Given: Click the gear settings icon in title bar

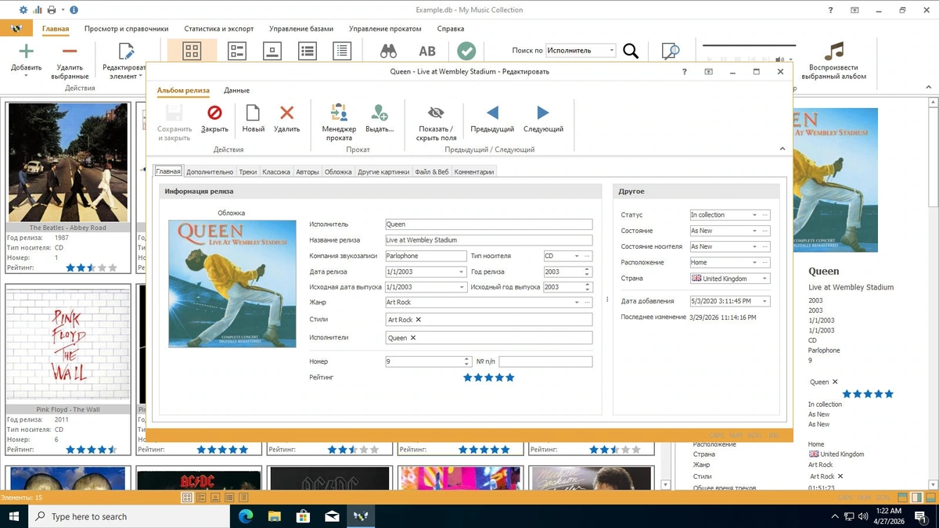Looking at the screenshot, I should tap(23, 10).
